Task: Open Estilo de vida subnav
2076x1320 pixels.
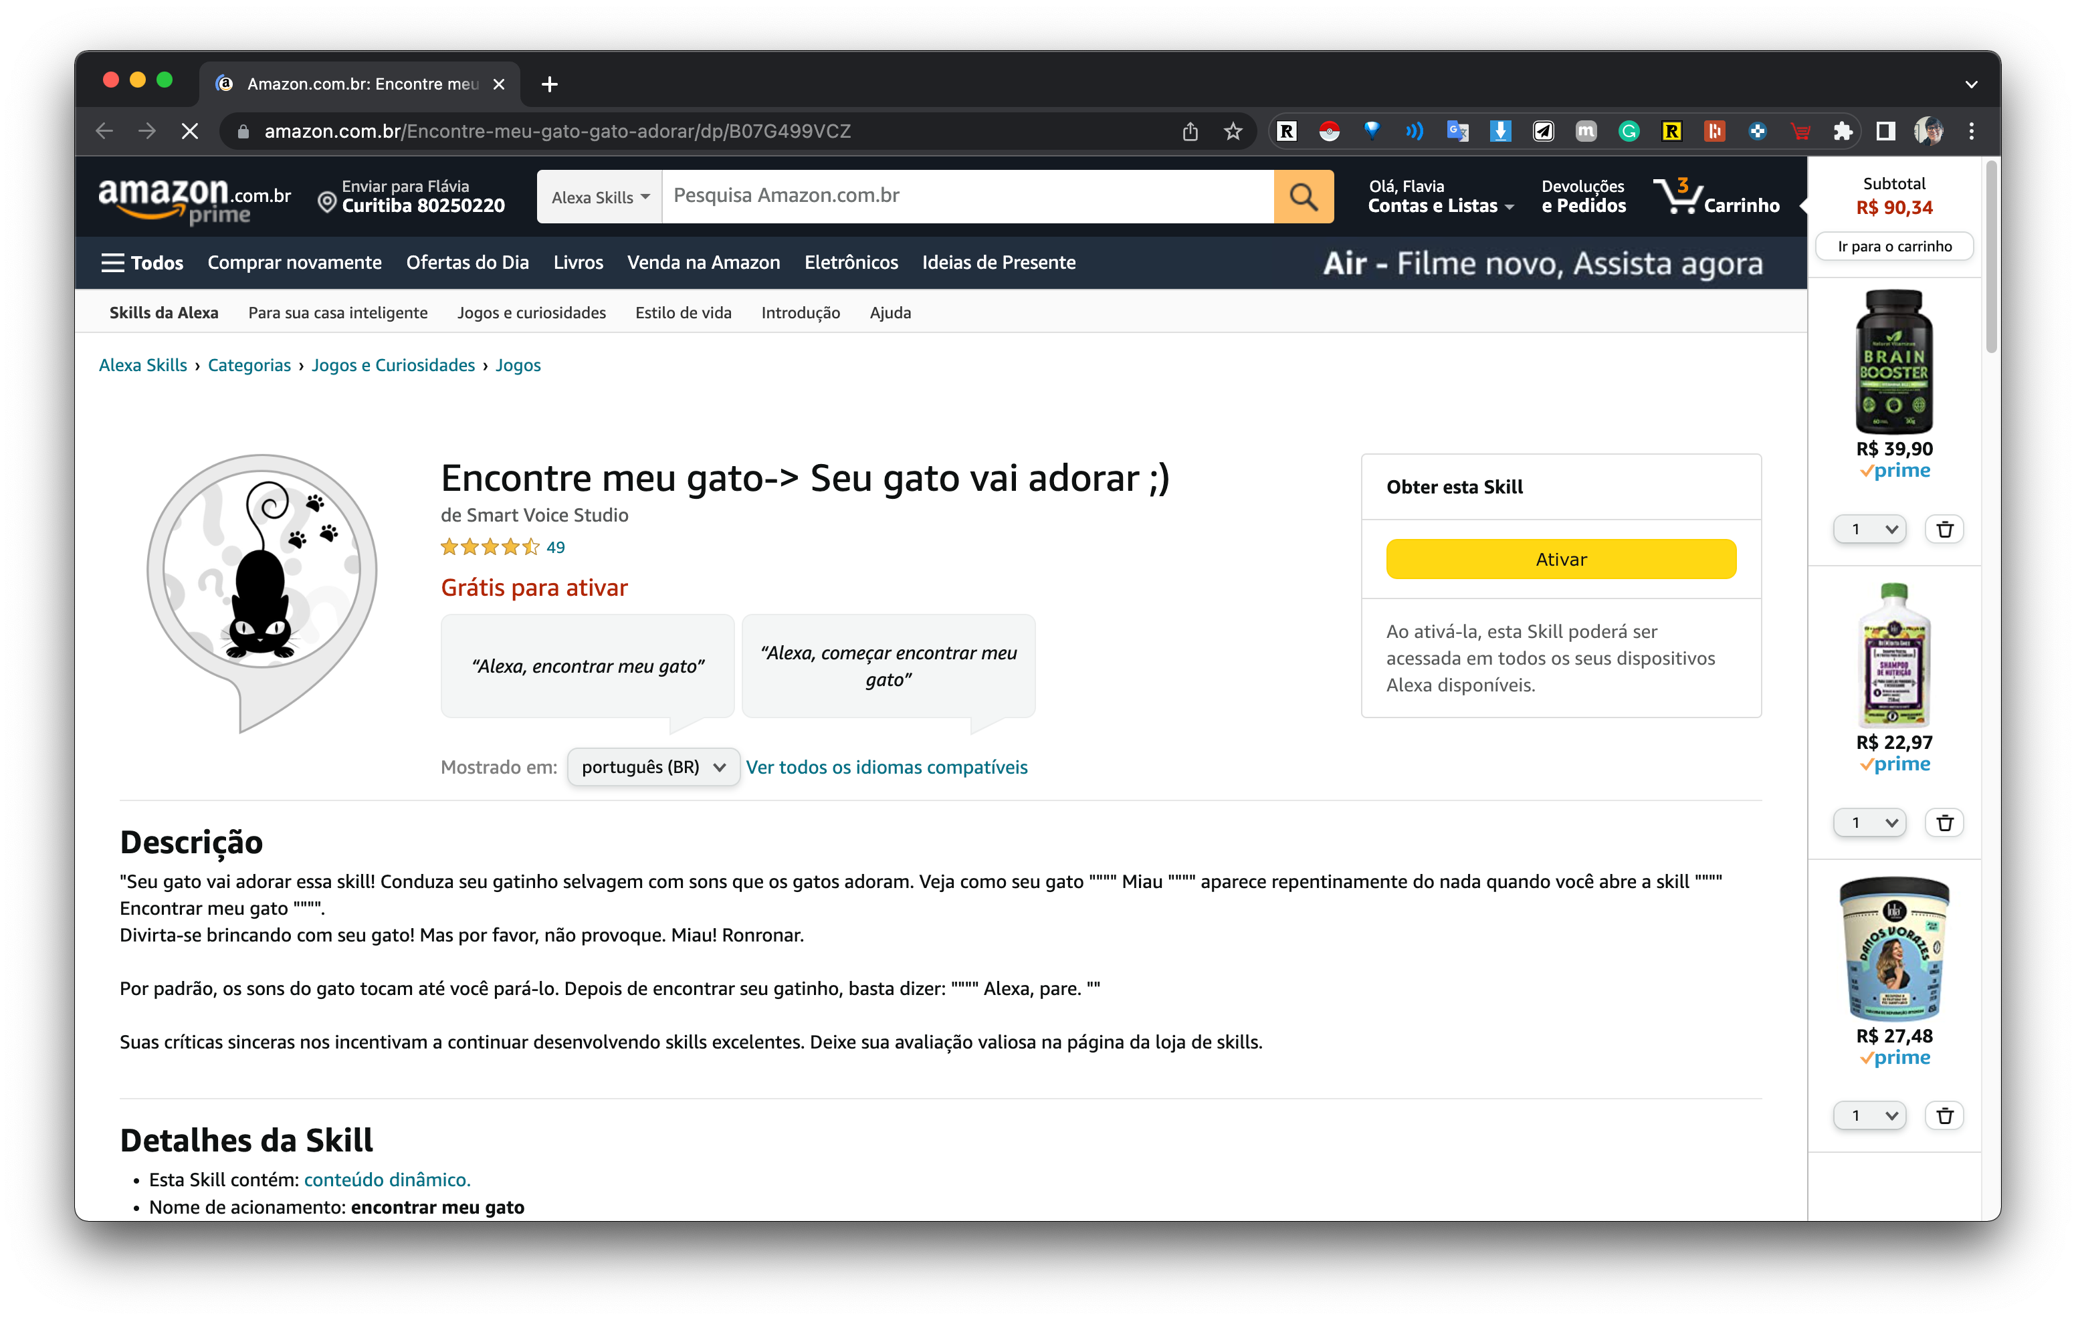Action: (683, 313)
